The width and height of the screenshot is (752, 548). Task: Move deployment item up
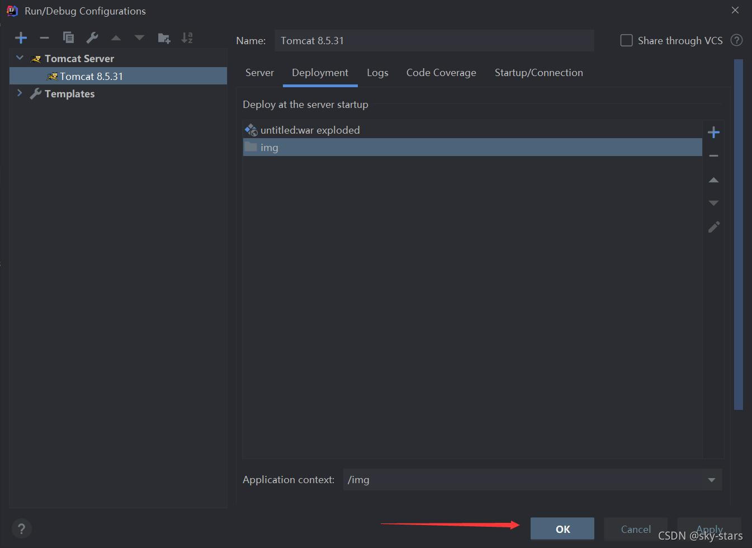713,180
